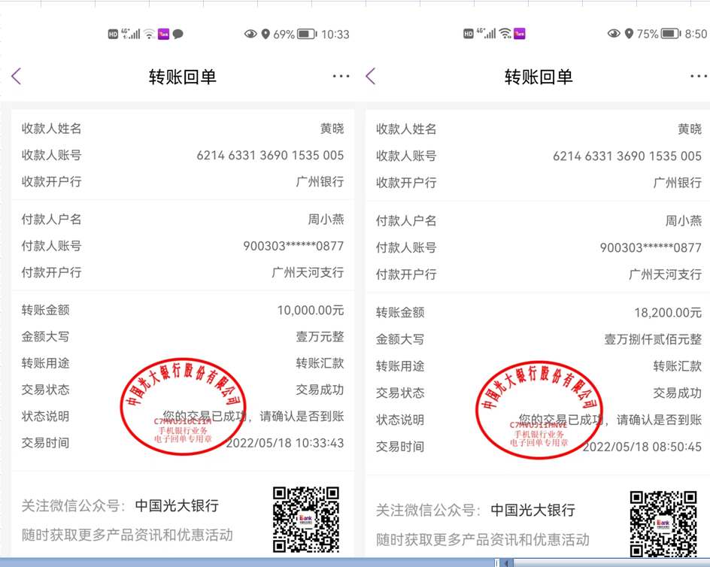The image size is (710, 567).
Task: Tap the purple bank app icon beside the chat bubble
Action: pyautogui.click(x=163, y=34)
